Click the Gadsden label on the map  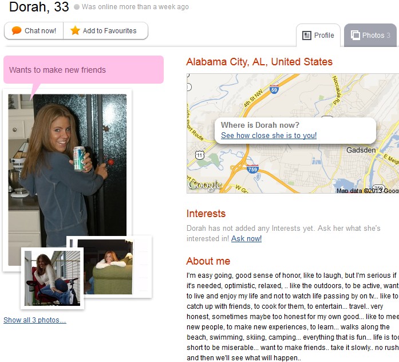point(361,150)
